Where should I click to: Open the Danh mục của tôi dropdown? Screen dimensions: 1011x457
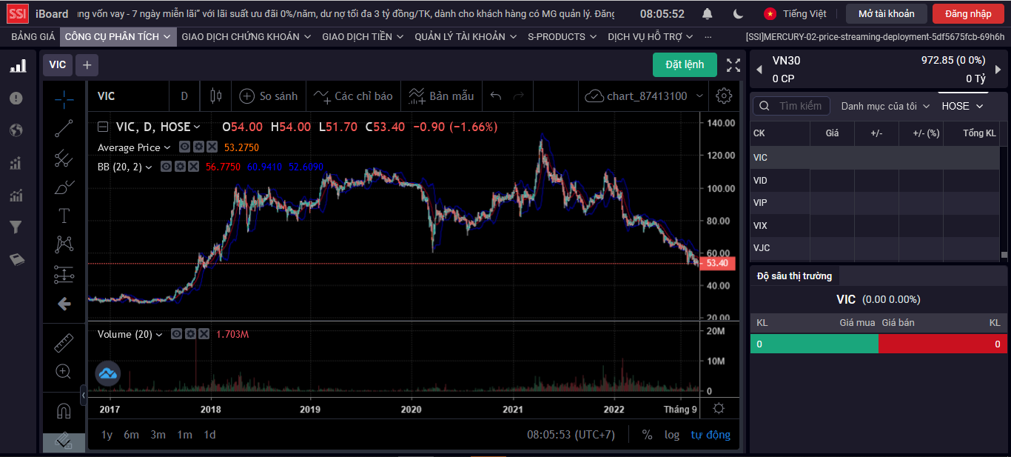[x=885, y=106]
